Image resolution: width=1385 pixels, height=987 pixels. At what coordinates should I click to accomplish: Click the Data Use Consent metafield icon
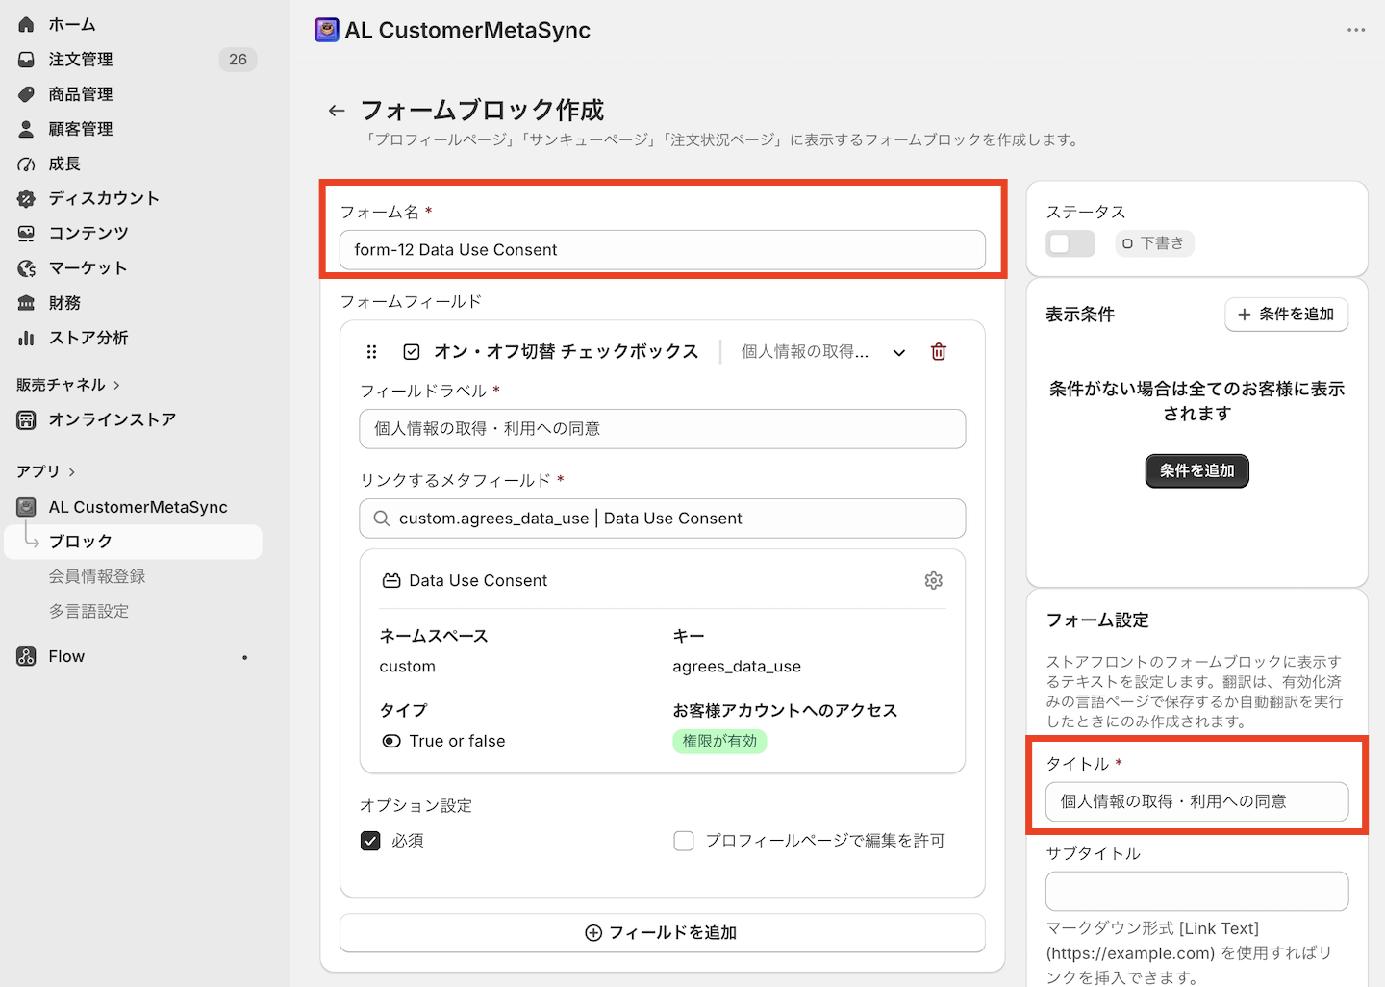[x=391, y=581]
